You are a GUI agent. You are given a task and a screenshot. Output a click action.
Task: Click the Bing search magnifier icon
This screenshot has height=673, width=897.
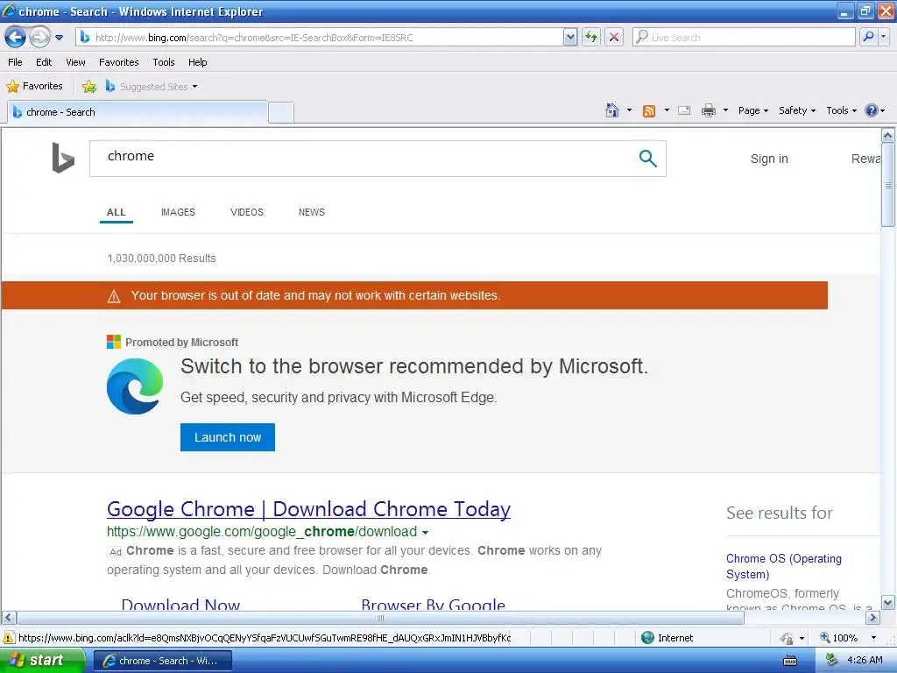(647, 158)
